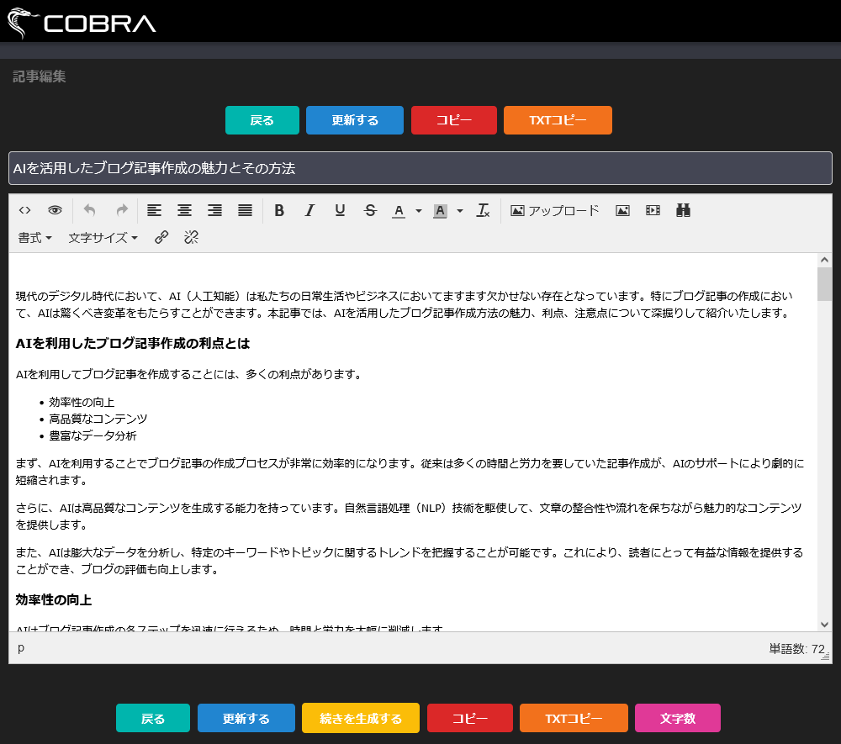Justify the paragraph text
This screenshot has width=841, height=744.
245,210
